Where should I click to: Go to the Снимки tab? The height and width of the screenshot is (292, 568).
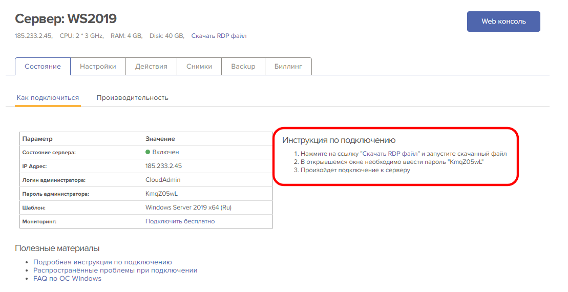click(199, 67)
